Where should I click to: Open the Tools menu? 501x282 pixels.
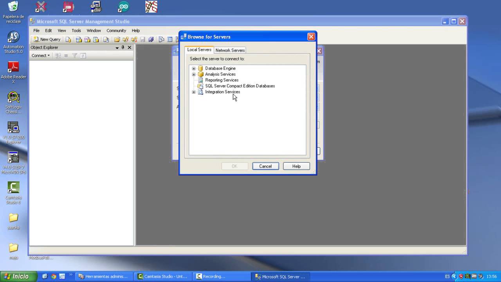click(76, 31)
